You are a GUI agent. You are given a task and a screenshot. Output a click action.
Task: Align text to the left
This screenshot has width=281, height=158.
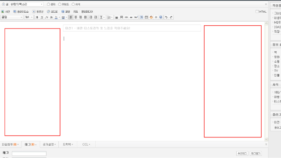71,18
